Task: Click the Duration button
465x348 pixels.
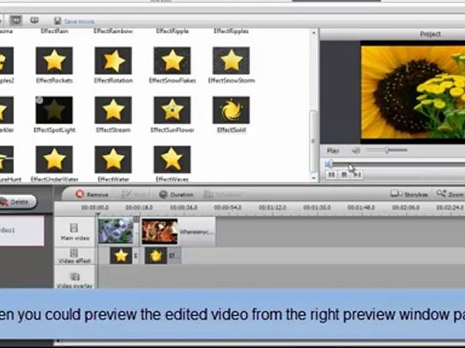Action: coord(176,194)
